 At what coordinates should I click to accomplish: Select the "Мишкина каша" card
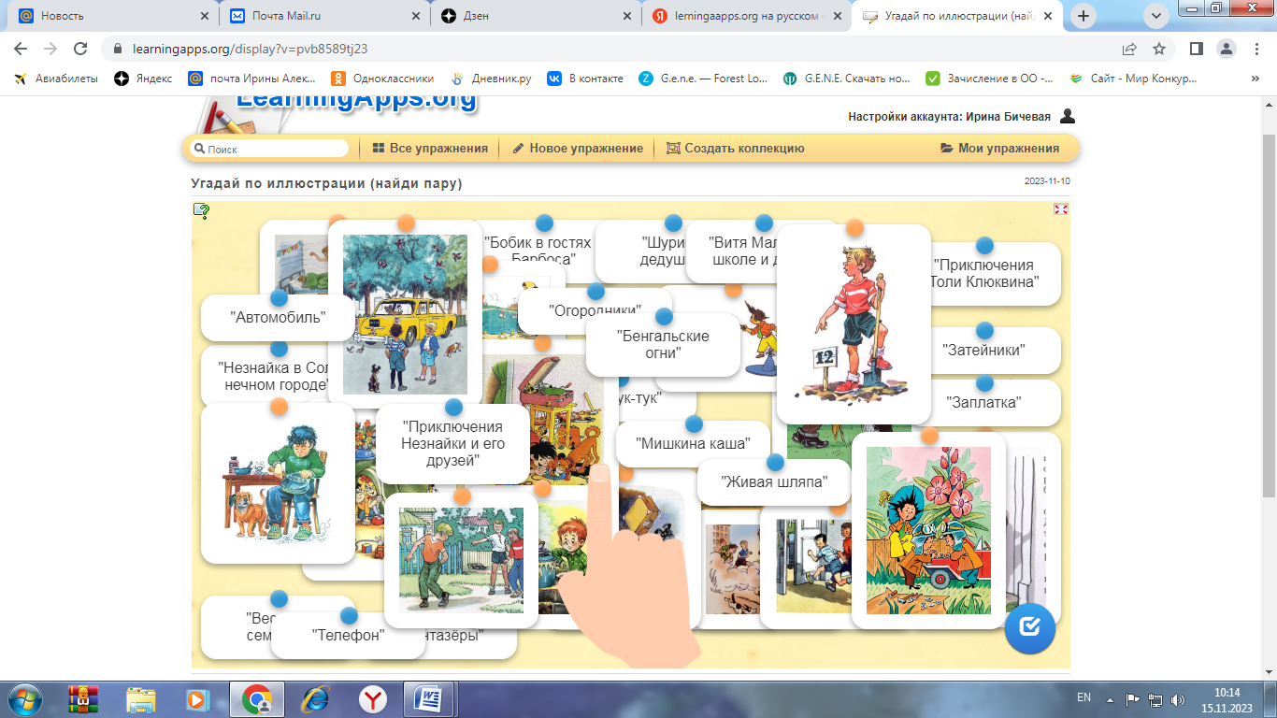(x=693, y=444)
